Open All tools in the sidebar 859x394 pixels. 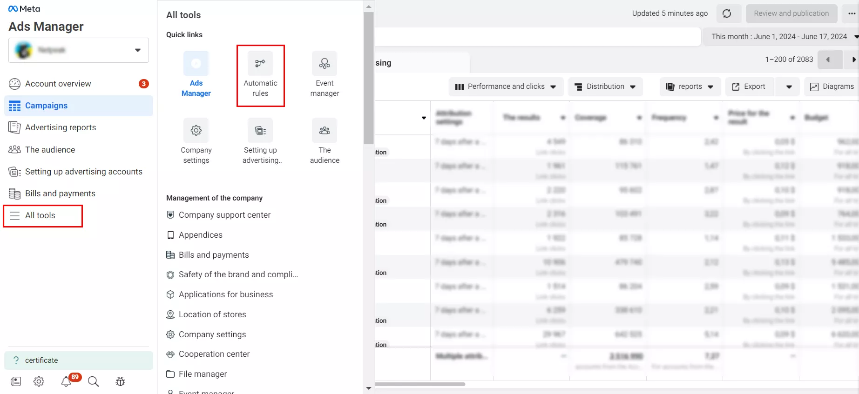pyautogui.click(x=43, y=215)
